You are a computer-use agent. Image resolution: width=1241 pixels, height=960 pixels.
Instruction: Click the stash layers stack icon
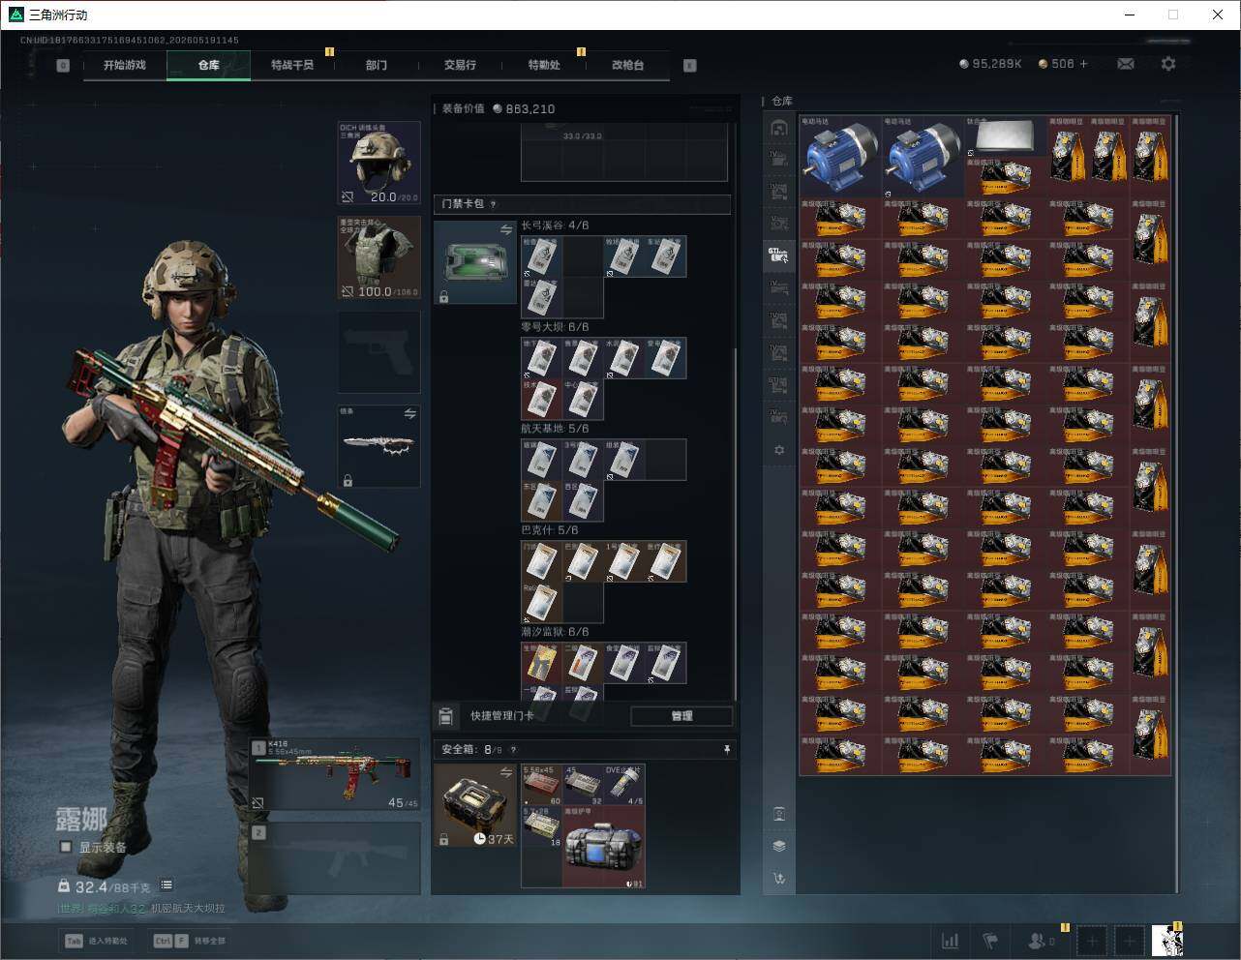pyautogui.click(x=779, y=846)
